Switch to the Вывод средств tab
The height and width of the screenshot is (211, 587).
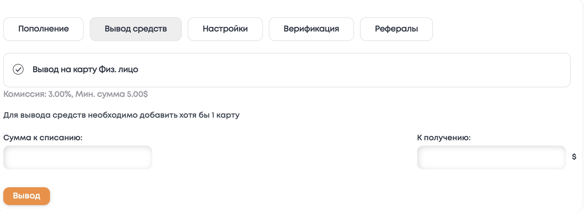point(136,29)
